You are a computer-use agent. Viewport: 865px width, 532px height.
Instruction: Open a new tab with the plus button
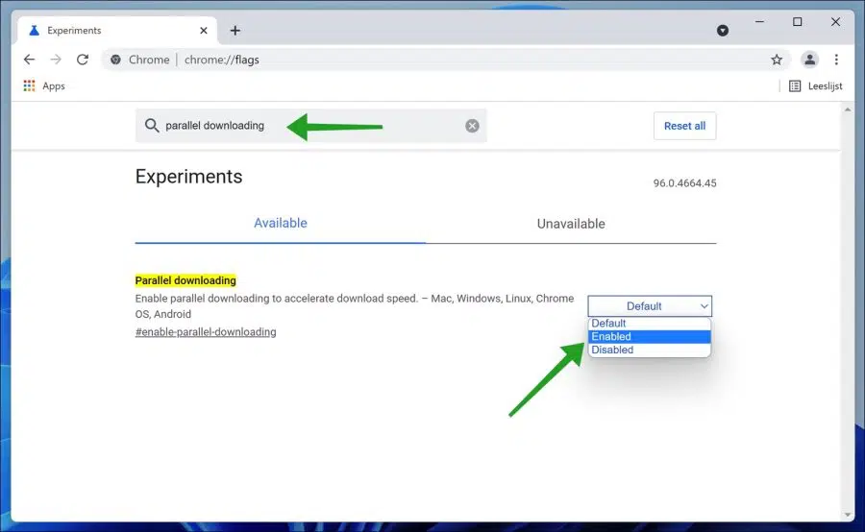[235, 31]
